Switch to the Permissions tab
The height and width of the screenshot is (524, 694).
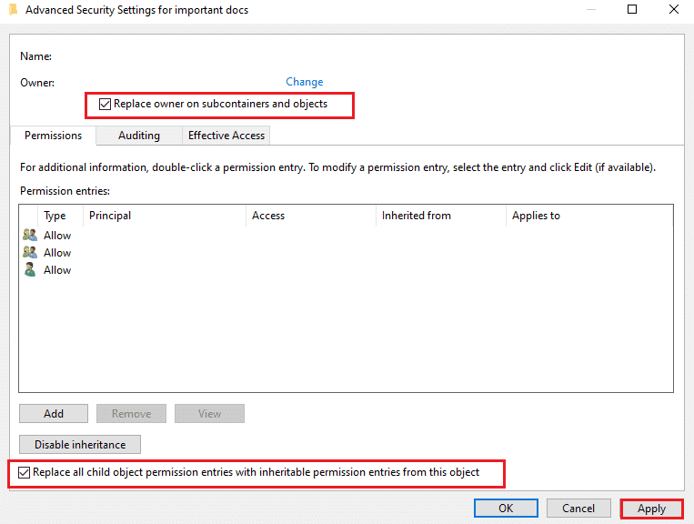coord(53,136)
